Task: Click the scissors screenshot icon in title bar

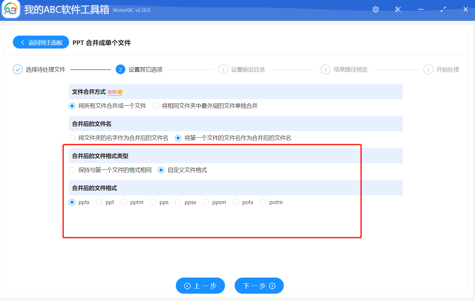Action: [x=398, y=9]
